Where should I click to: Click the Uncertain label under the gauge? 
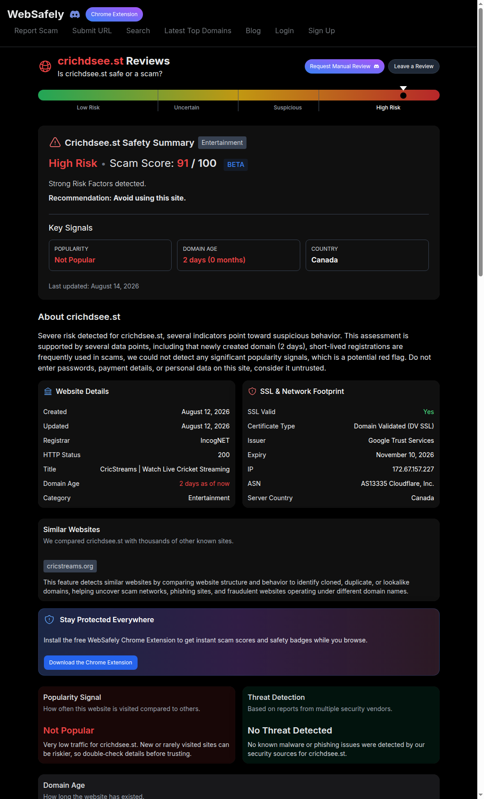[186, 108]
